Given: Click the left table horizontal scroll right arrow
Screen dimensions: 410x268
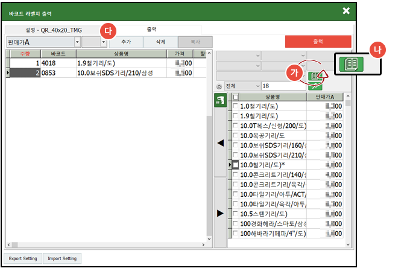Looking at the screenshot, I should tap(203, 244).
